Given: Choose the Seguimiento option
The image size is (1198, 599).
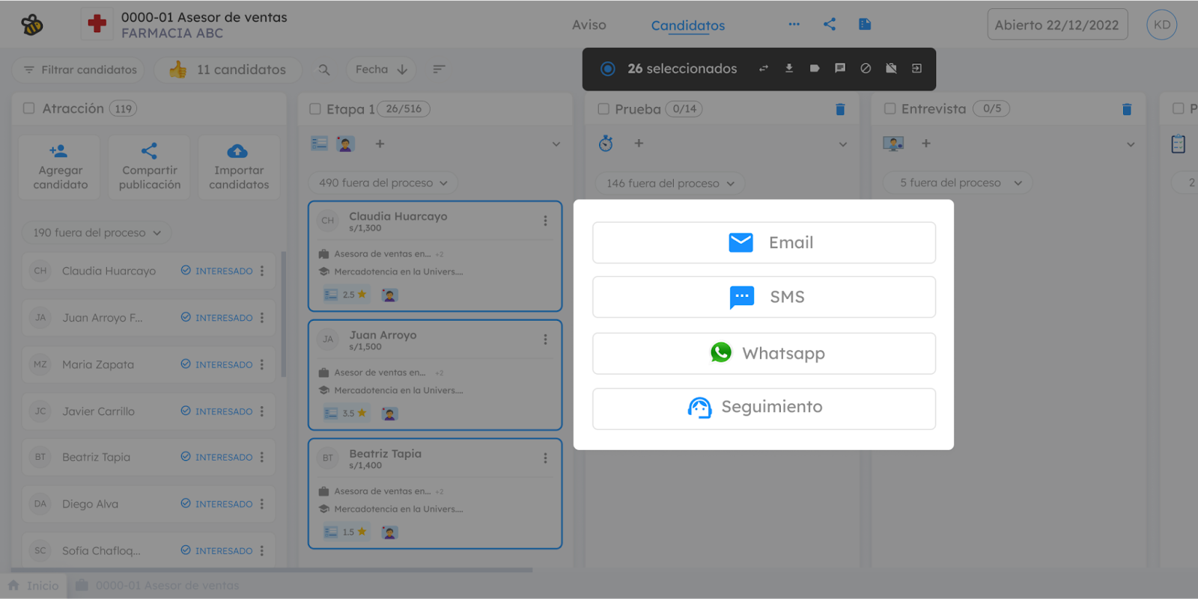Looking at the screenshot, I should (x=764, y=408).
